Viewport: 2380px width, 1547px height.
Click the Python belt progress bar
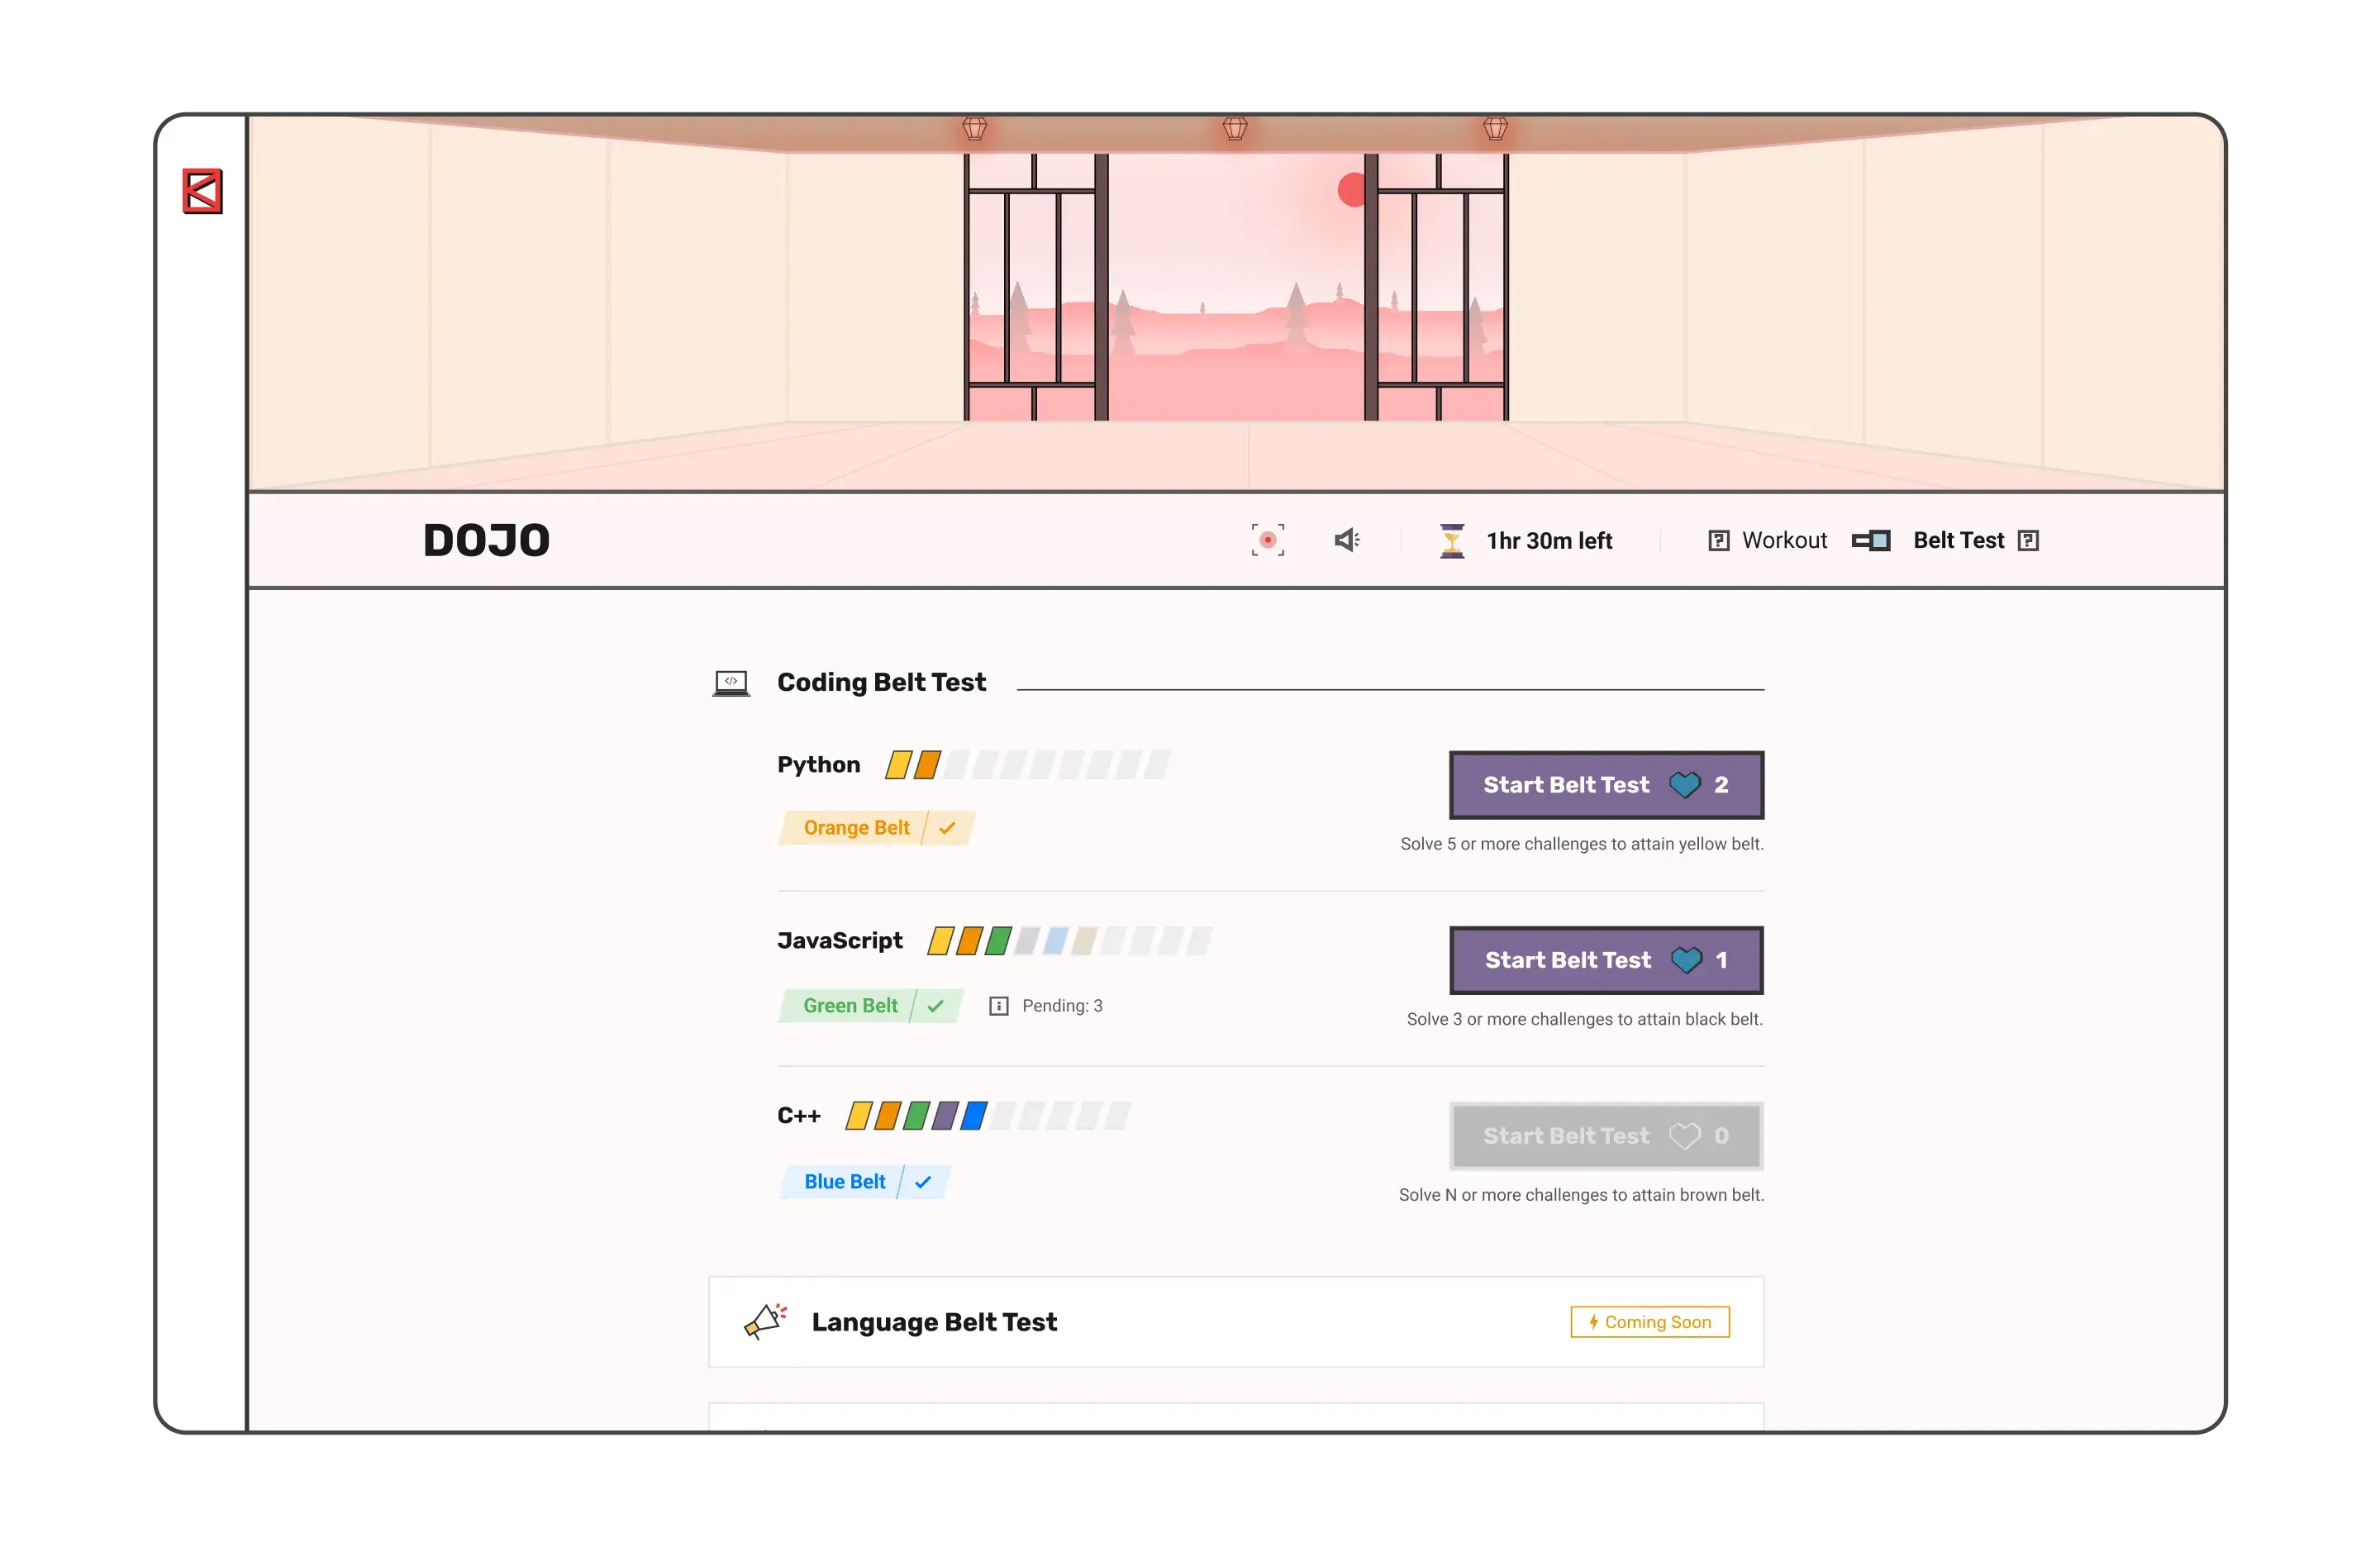pyautogui.click(x=1027, y=765)
